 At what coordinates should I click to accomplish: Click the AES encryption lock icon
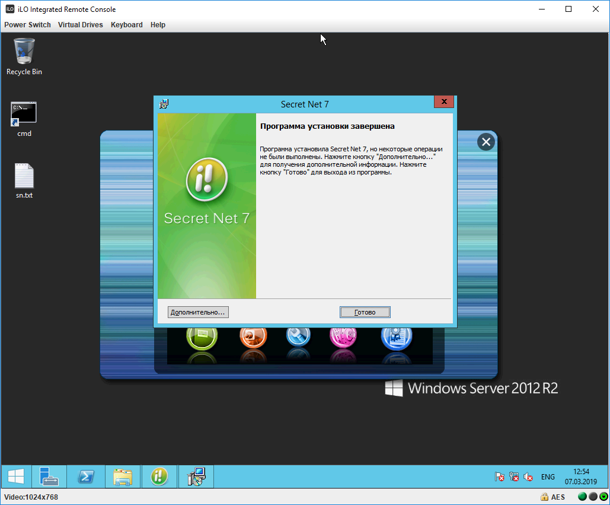pos(545,497)
